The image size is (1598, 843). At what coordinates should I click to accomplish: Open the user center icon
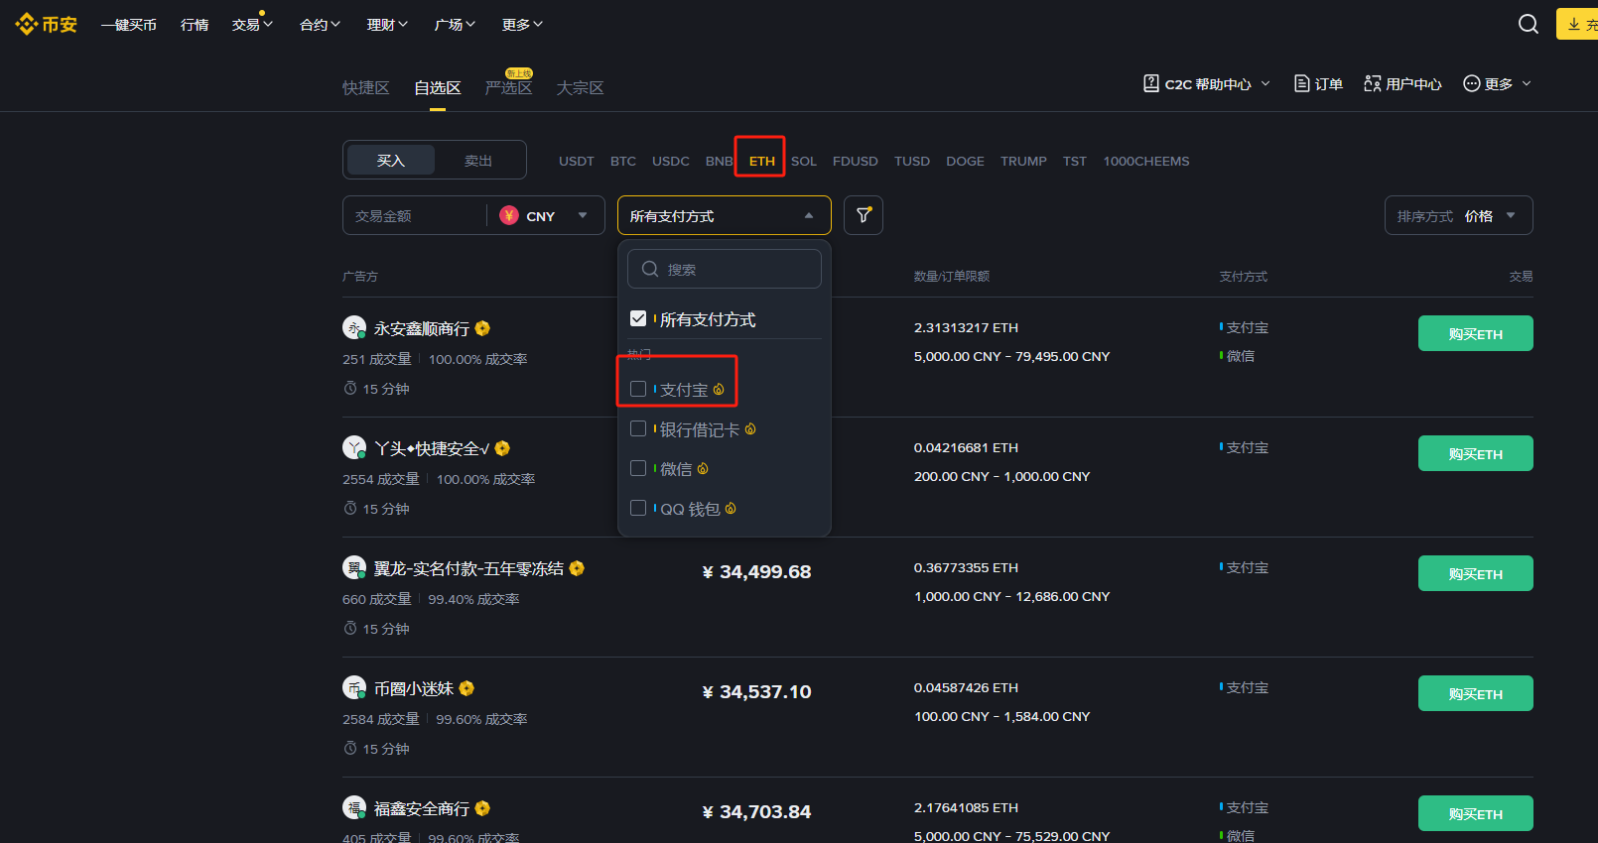1373,83
